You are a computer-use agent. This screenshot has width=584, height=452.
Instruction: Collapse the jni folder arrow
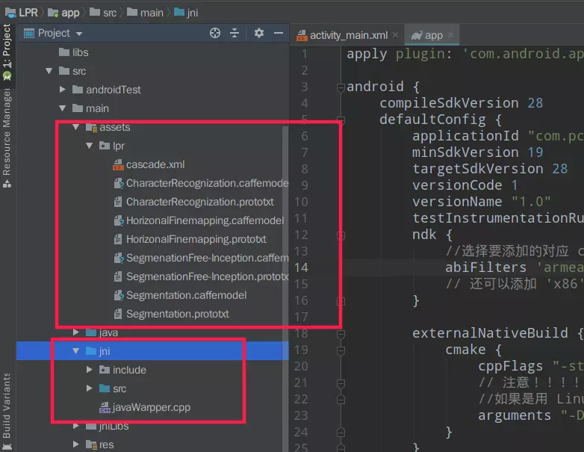[x=75, y=351]
